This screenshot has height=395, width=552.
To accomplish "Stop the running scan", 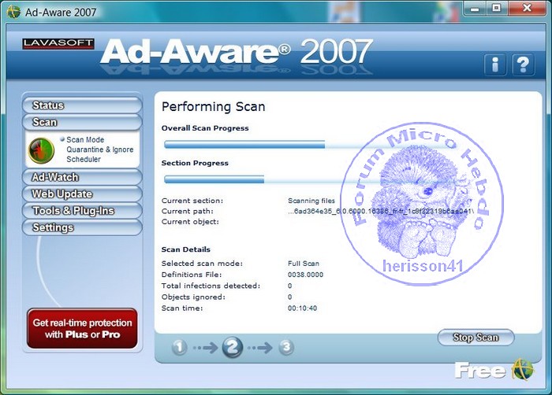I will pos(476,338).
